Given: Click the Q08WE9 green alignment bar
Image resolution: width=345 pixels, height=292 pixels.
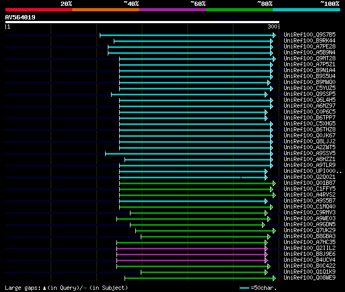Looking at the screenshot, I should pos(199,279).
